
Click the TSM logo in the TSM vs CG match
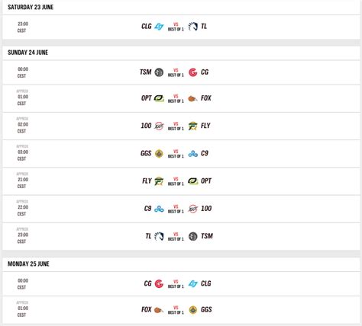159,72
